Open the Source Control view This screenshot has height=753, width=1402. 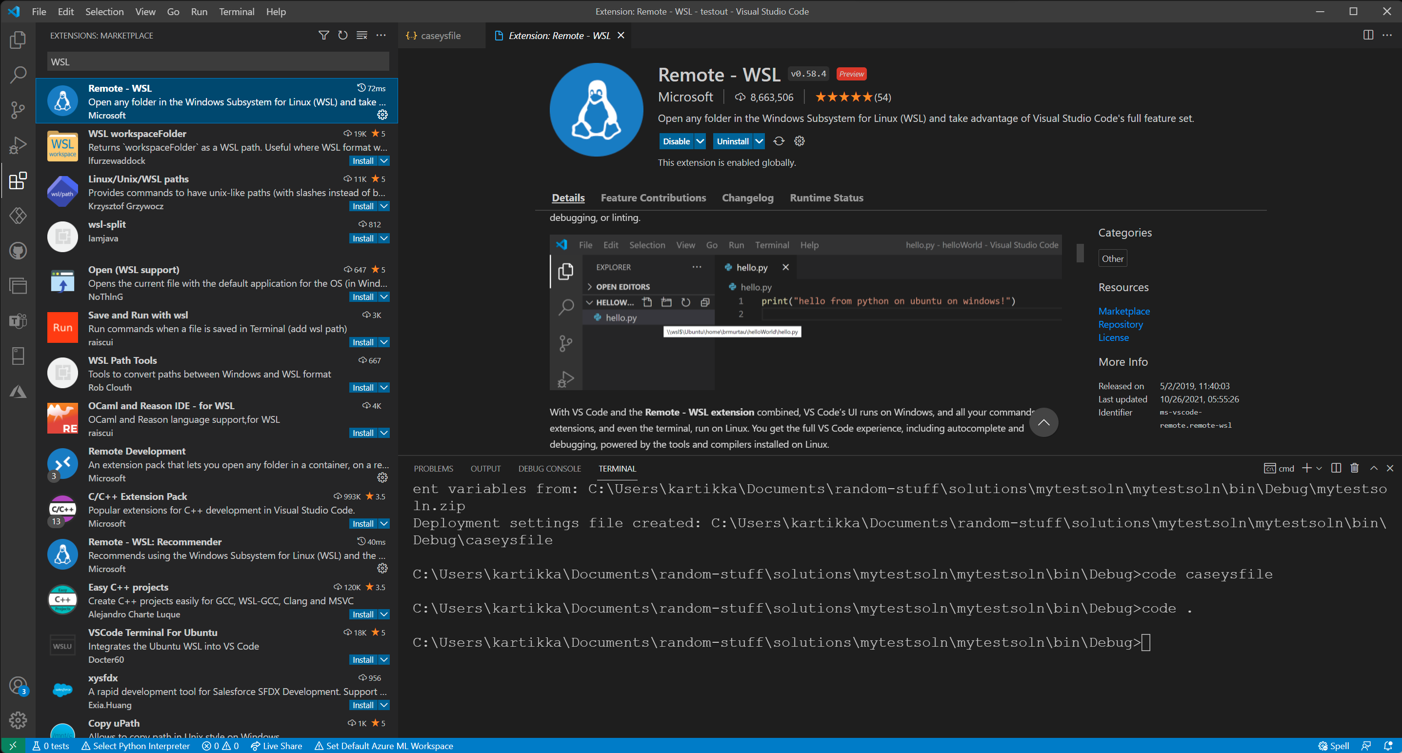pyautogui.click(x=18, y=110)
